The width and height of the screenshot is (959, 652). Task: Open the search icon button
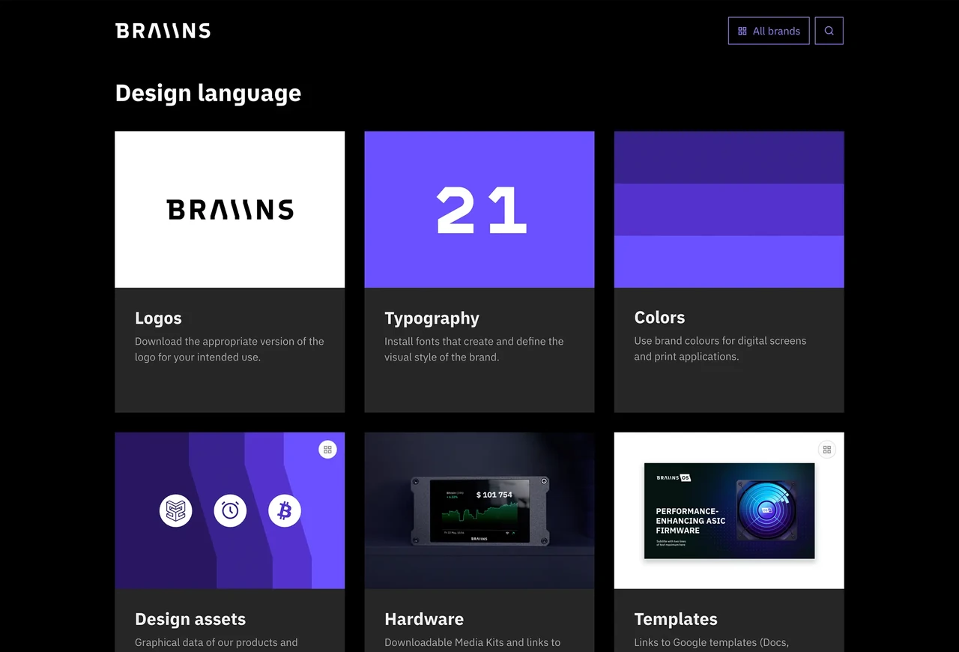point(829,31)
